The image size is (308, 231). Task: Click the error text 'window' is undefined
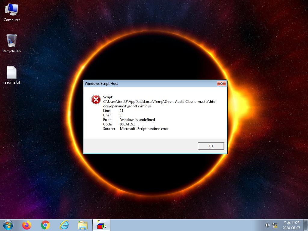(137, 120)
